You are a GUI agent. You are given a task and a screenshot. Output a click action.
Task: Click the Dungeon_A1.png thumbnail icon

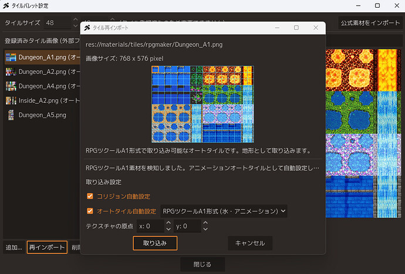tap(11, 57)
